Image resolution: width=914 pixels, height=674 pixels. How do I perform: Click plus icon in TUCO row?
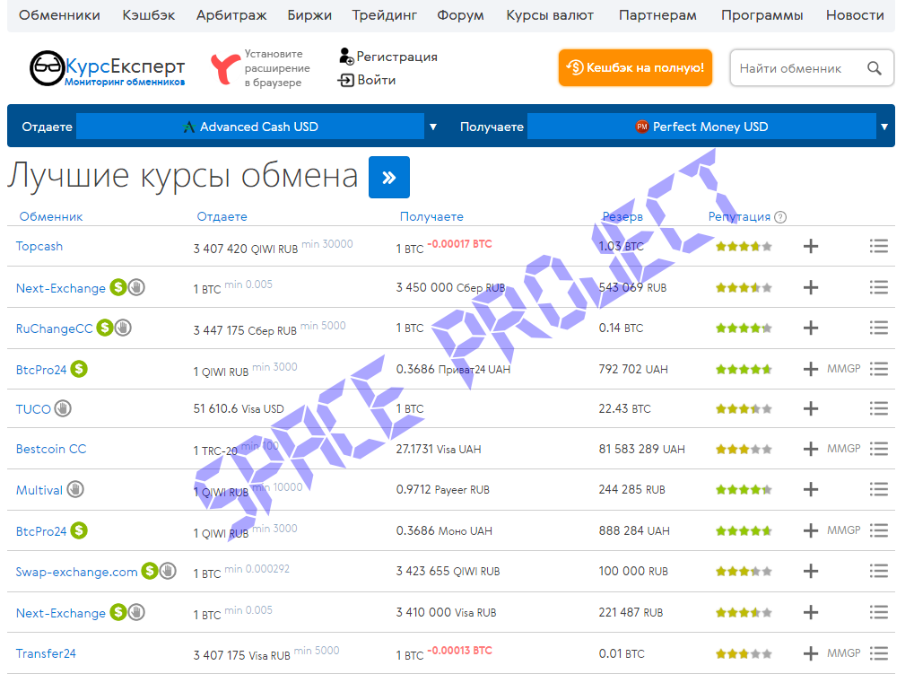810,408
